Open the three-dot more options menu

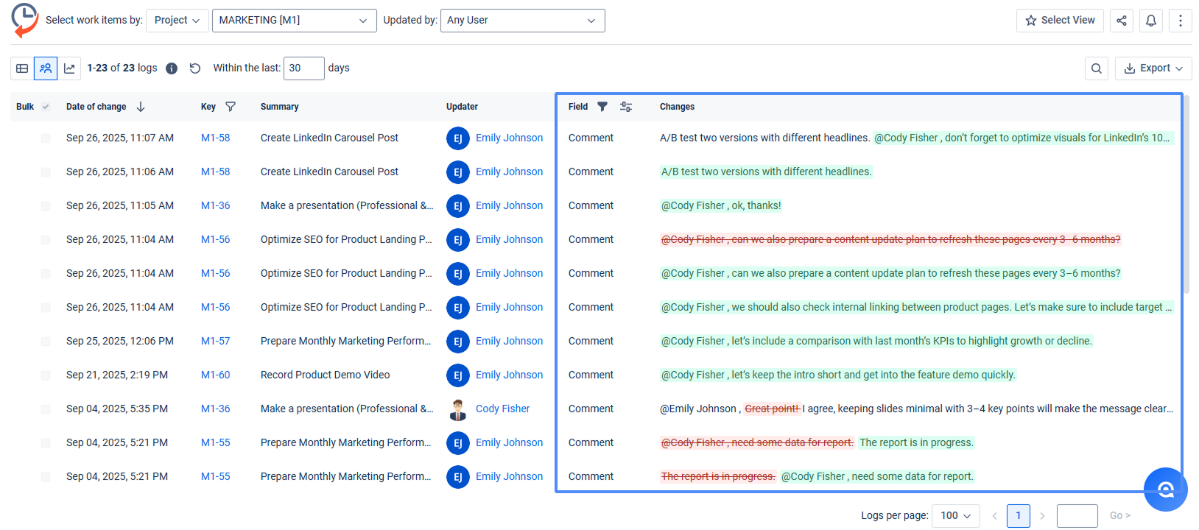click(x=1180, y=21)
